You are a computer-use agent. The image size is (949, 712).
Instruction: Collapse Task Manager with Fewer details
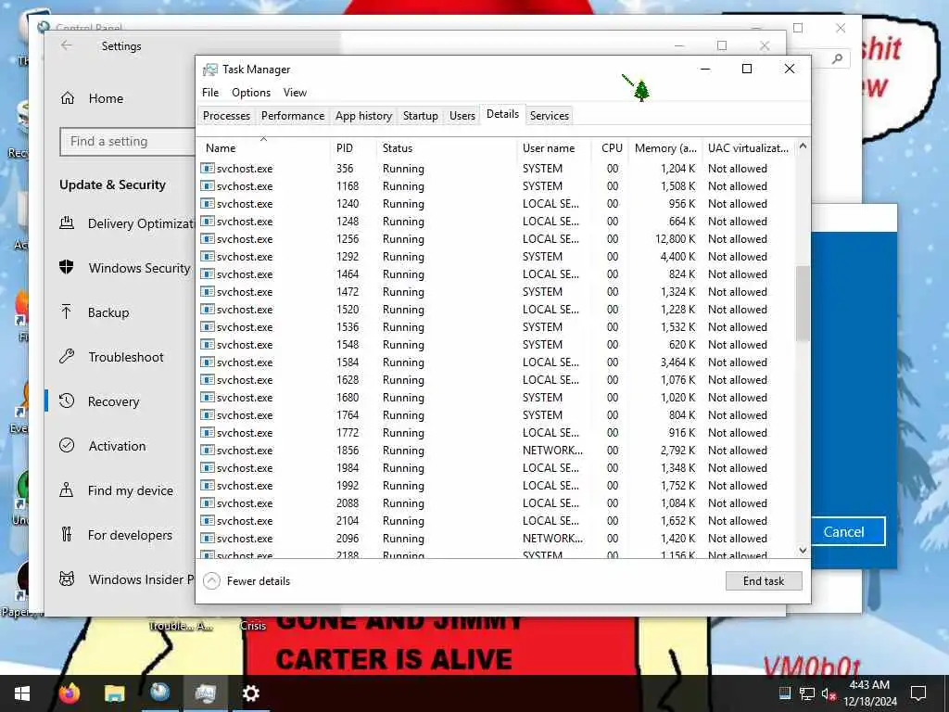[247, 581]
